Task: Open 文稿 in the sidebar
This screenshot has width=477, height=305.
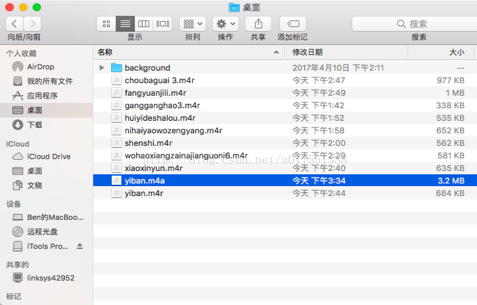Action: 46,186
